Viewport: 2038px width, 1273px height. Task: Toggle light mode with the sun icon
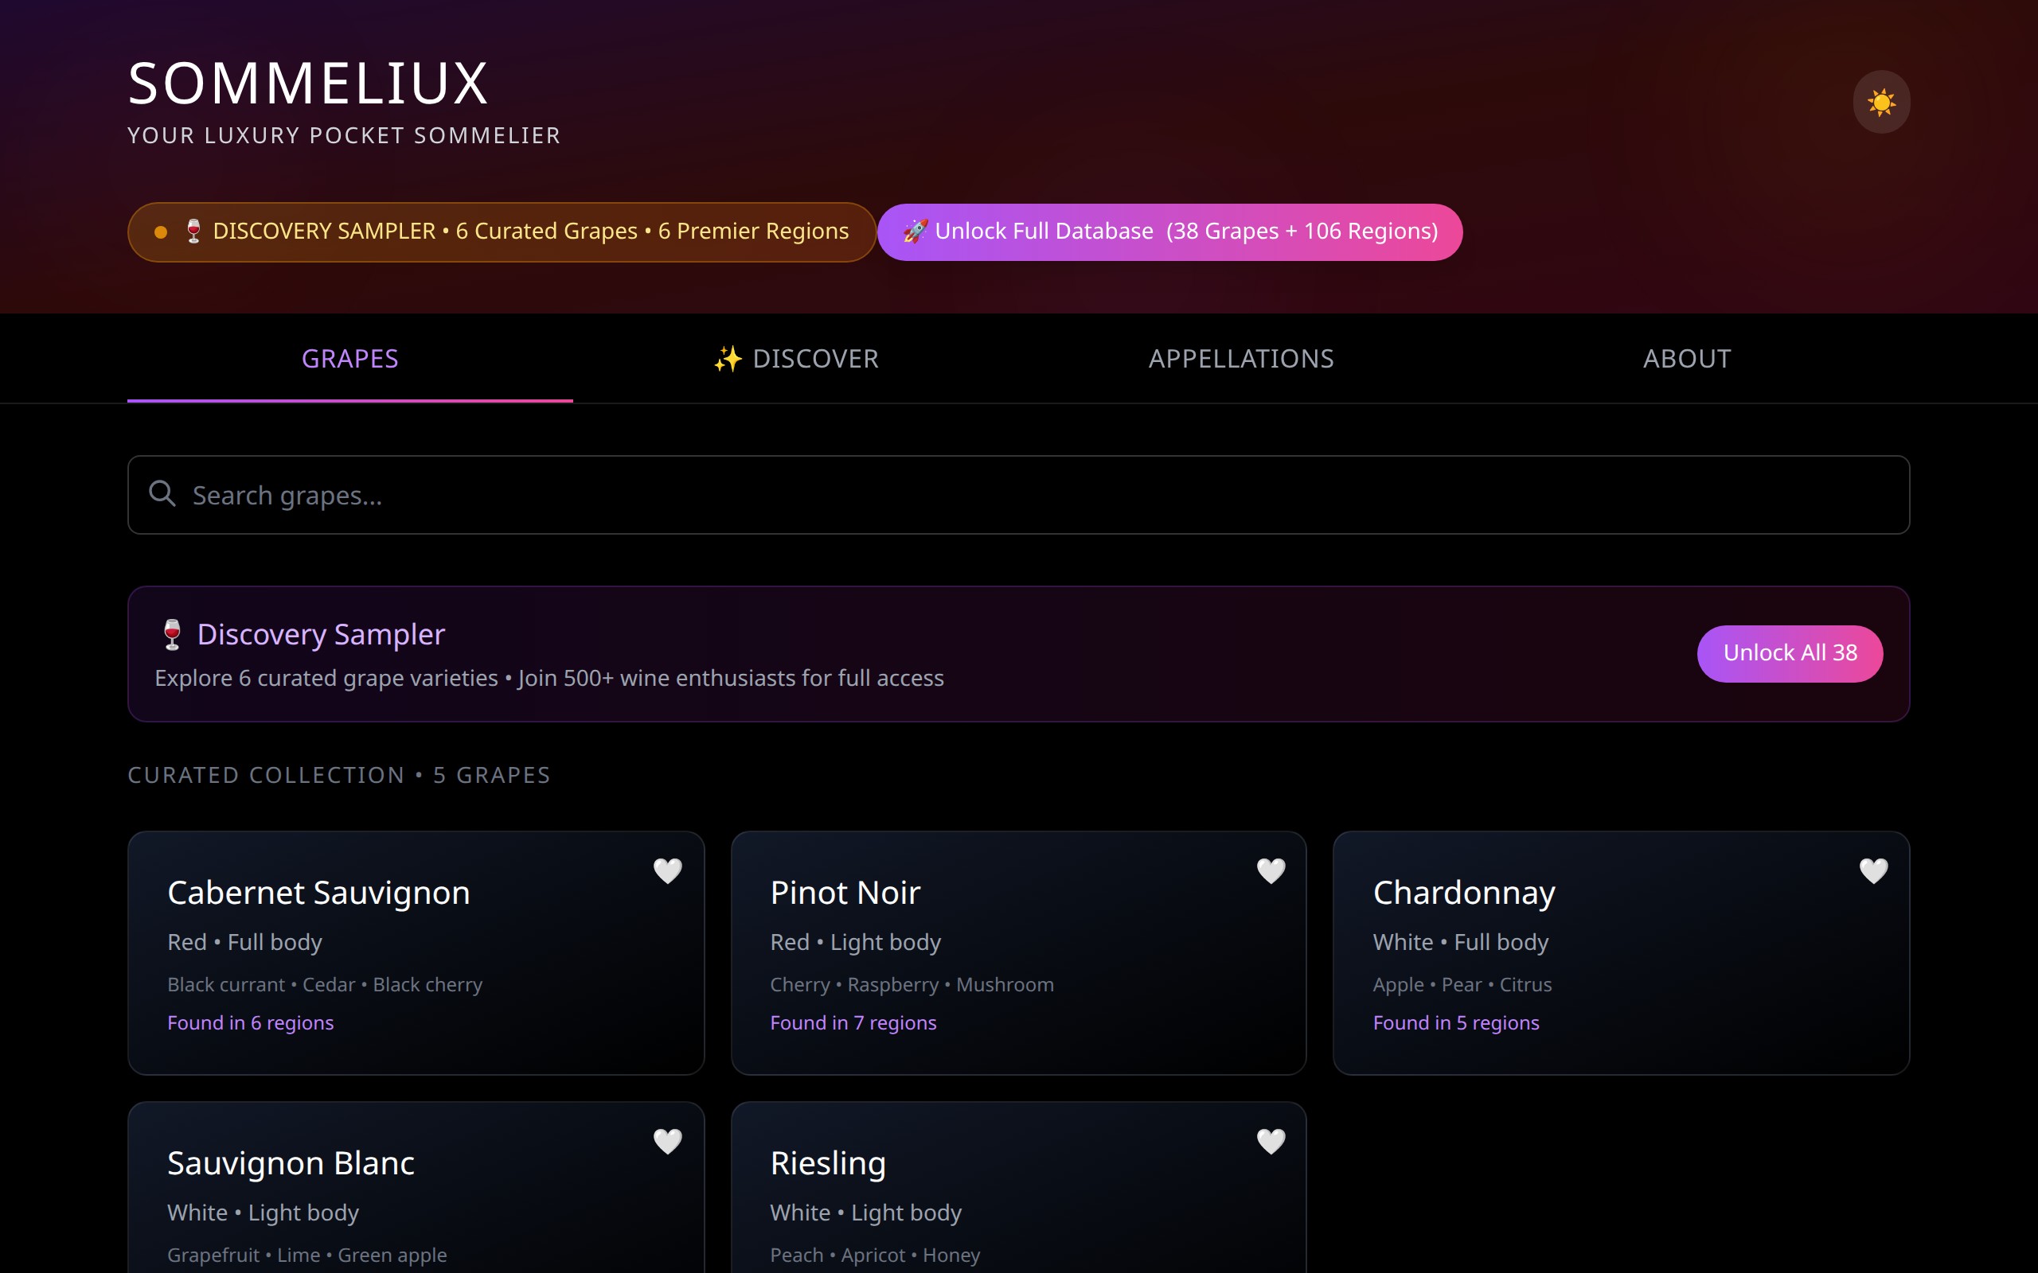(x=1881, y=102)
